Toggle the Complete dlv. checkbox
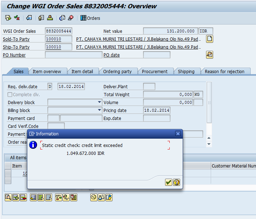This screenshot has height=219, width=256. (x=10, y=95)
